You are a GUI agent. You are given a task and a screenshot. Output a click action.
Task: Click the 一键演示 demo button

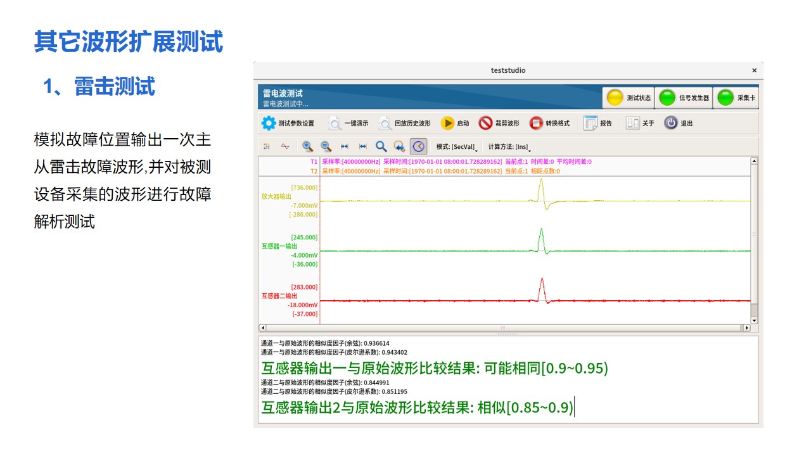[348, 123]
